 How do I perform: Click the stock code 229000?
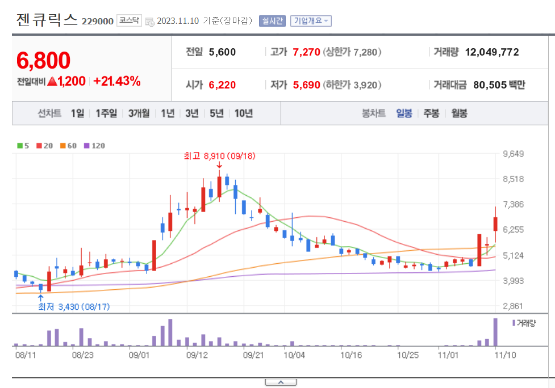point(97,21)
